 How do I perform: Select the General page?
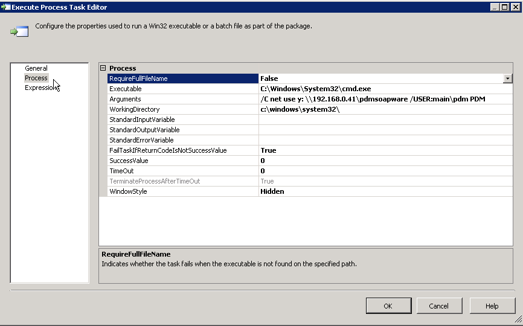tap(36, 68)
